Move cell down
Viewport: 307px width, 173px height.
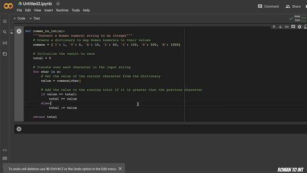[280, 27]
